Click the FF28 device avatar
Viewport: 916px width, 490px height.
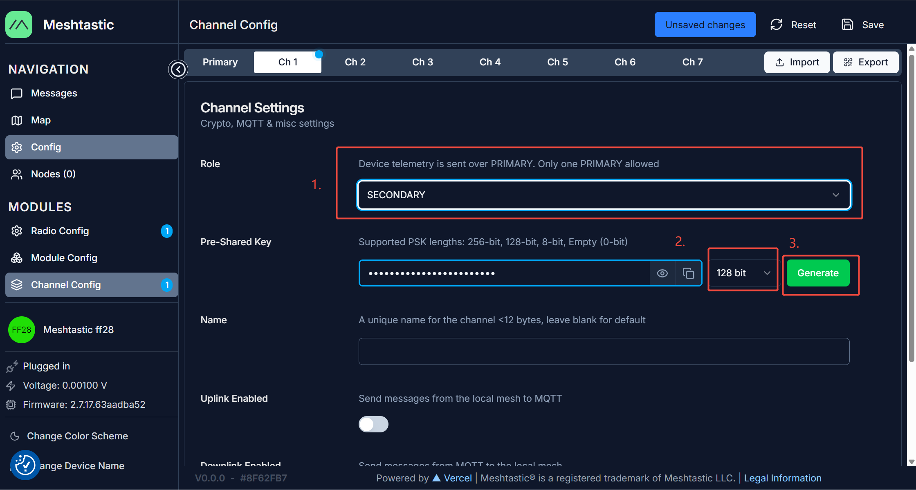click(x=21, y=330)
